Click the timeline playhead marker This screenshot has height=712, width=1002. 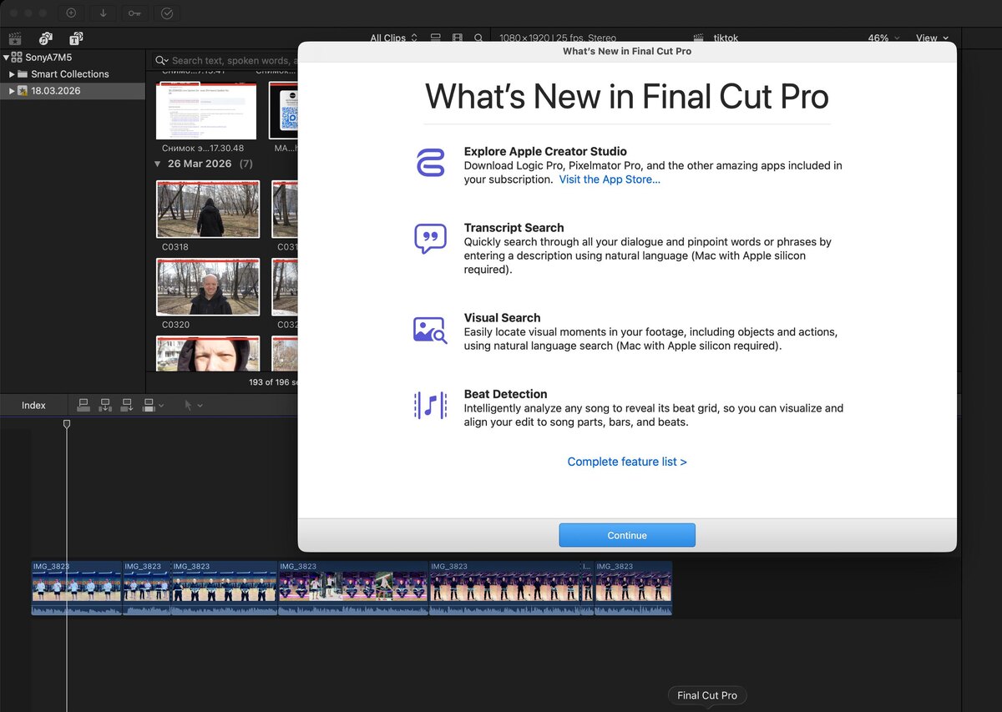coord(67,425)
